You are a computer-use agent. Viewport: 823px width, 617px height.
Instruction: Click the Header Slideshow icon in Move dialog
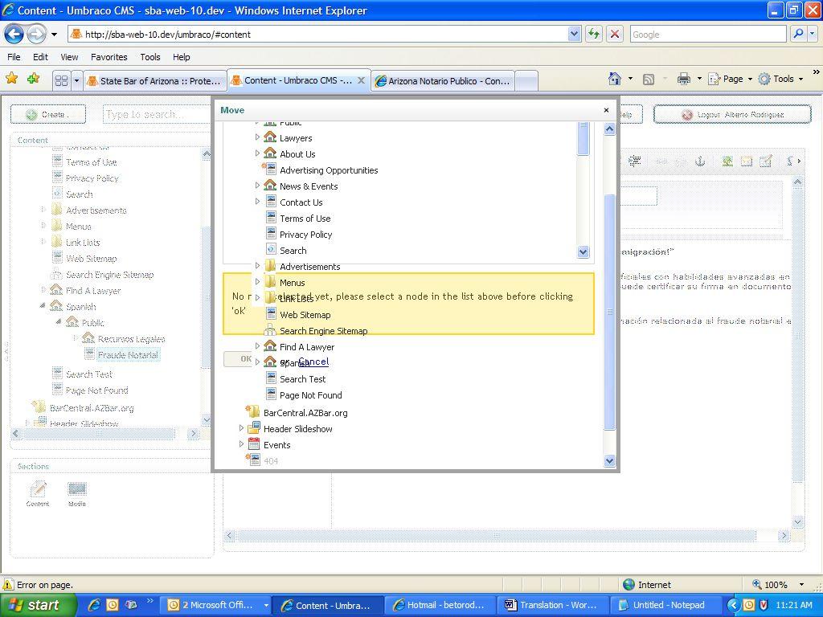pos(254,427)
